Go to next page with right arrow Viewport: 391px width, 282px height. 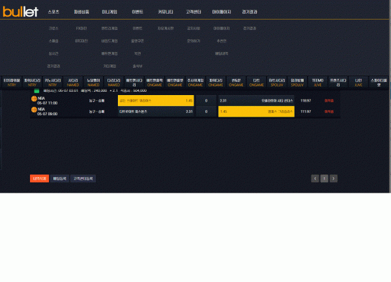coord(334,178)
